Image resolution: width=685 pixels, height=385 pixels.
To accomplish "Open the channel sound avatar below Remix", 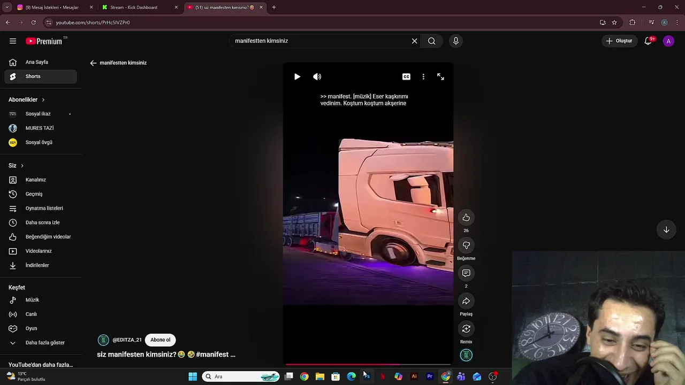I will click(x=466, y=355).
